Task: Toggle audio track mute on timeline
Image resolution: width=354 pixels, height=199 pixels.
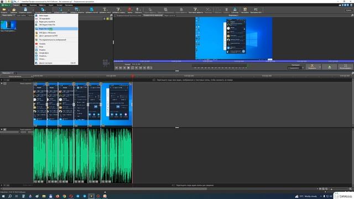Action: click(5, 129)
